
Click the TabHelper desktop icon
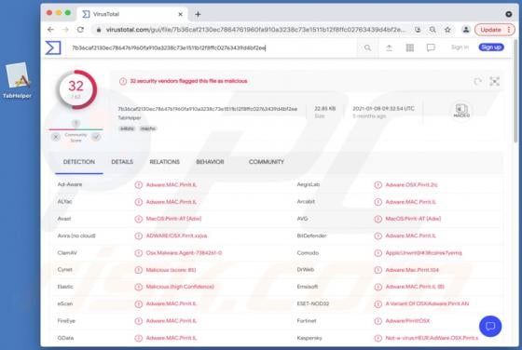18,81
